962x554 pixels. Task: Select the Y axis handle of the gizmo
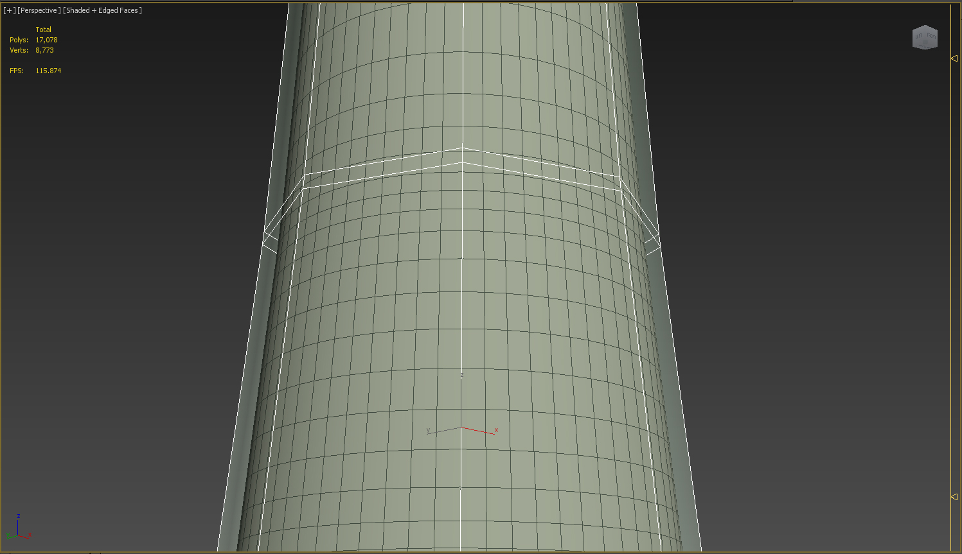tap(443, 431)
